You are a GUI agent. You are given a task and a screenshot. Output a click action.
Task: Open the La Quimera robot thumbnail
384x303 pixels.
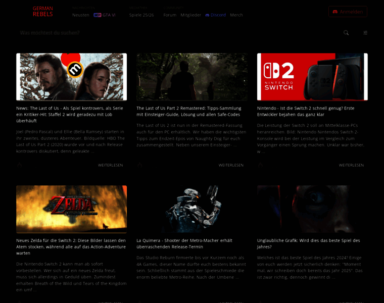(x=192, y=209)
